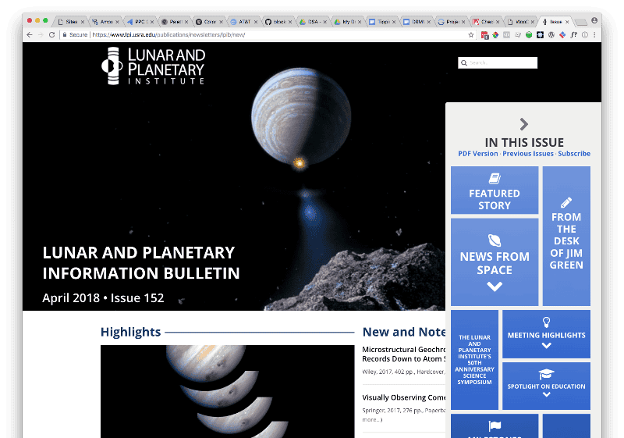The height and width of the screenshot is (438, 624).
Task: Open From the Desk of Jim Green
Action: (x=566, y=236)
